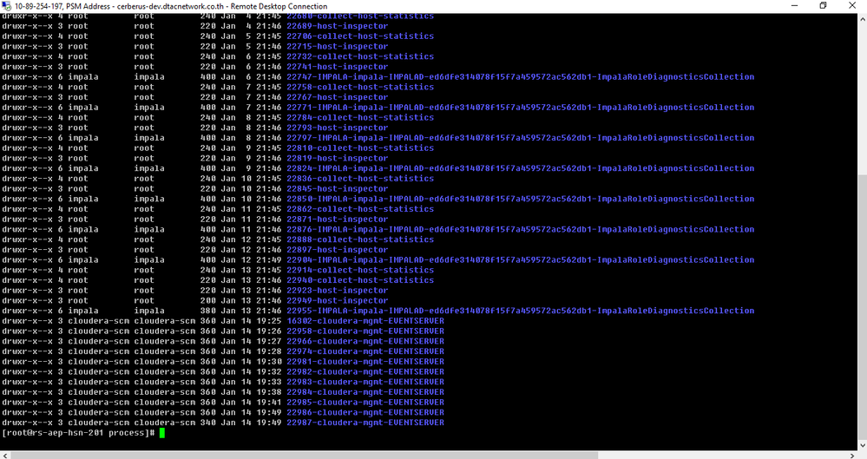Select 22897-host-inspector directory
The image size is (867, 459).
[338, 249]
